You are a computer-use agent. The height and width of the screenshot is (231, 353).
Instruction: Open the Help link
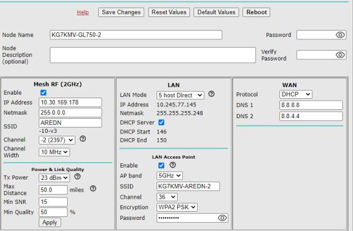(x=83, y=12)
